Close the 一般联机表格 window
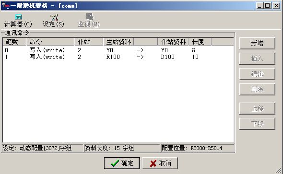 pyautogui.click(x=276, y=6)
